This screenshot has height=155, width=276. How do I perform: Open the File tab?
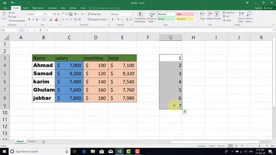pos(5,8)
